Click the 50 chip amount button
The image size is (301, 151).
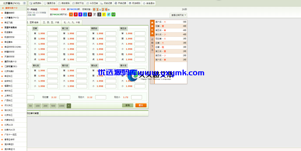(30, 106)
